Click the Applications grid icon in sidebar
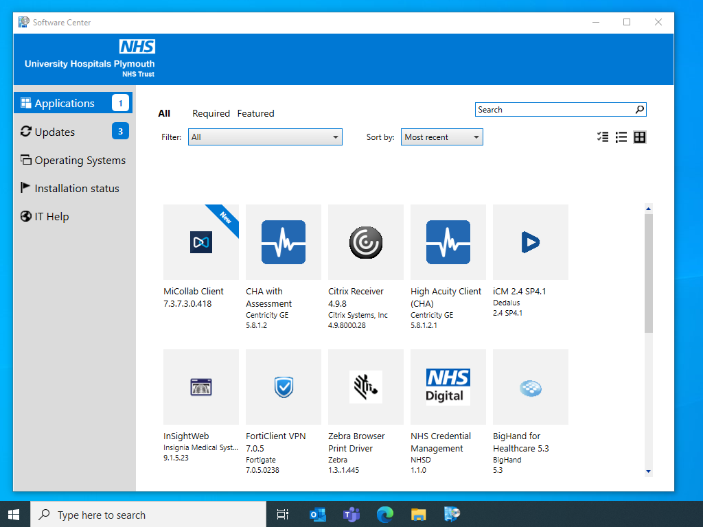Screen dimensions: 703x527 [26, 103]
